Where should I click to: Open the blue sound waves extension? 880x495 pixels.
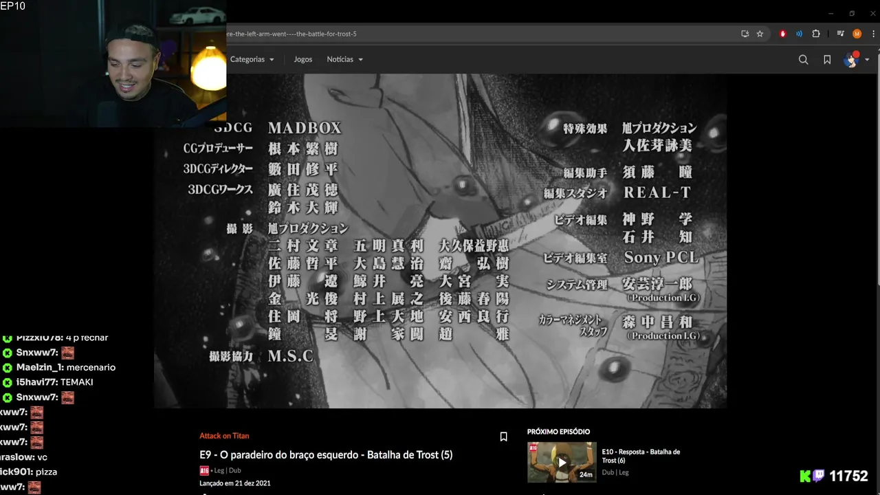[799, 34]
